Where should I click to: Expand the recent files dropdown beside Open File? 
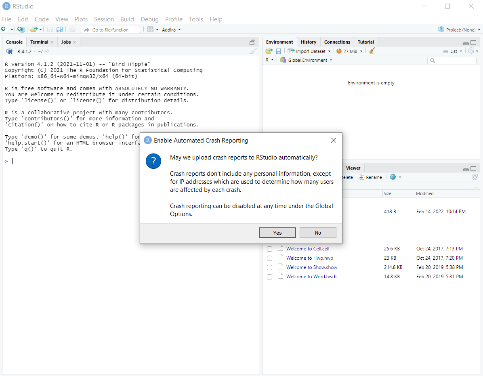coord(41,30)
